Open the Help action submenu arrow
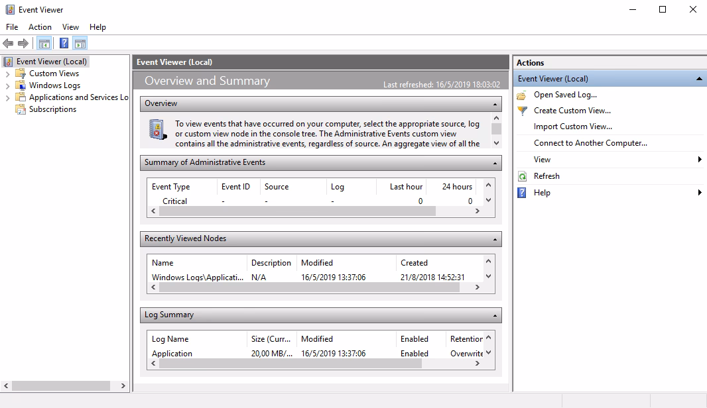 (x=700, y=193)
